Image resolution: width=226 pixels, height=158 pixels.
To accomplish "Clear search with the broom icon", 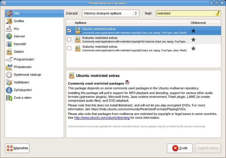I will tap(217, 13).
